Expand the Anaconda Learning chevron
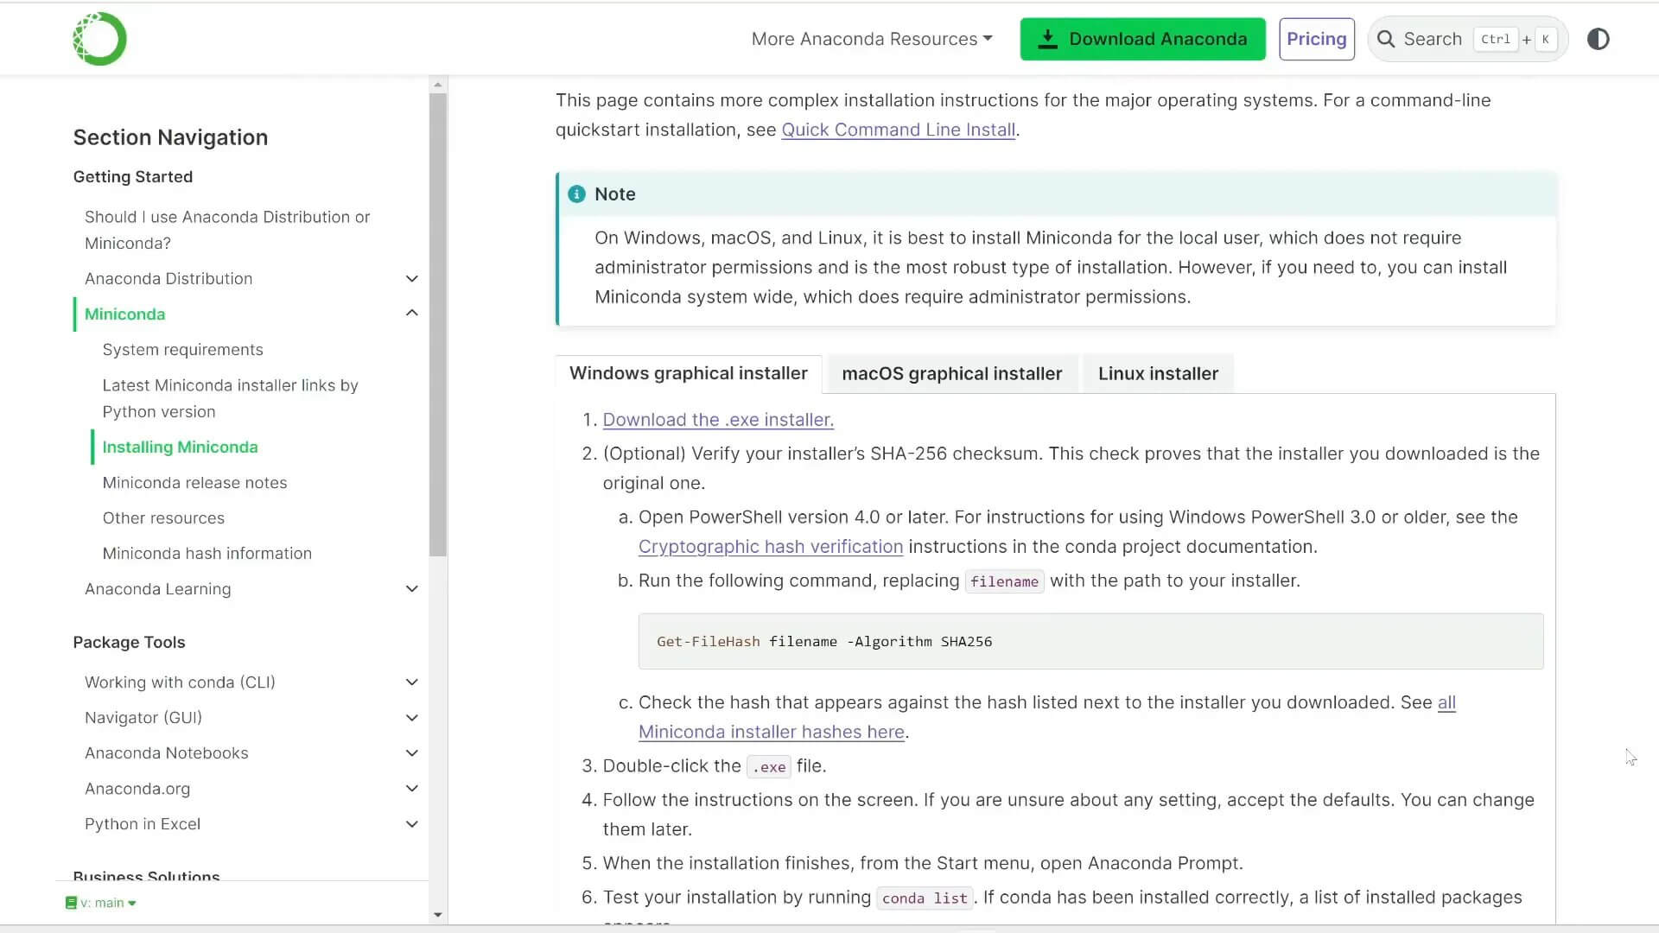The height and width of the screenshot is (933, 1659). click(412, 588)
